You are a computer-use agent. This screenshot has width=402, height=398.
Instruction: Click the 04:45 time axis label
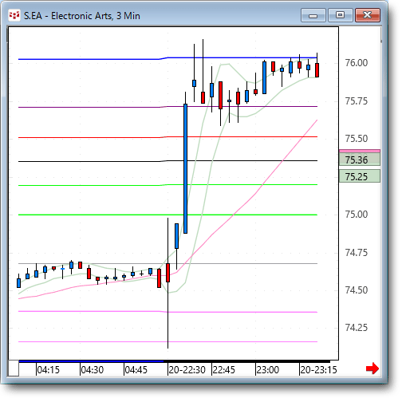136,369
